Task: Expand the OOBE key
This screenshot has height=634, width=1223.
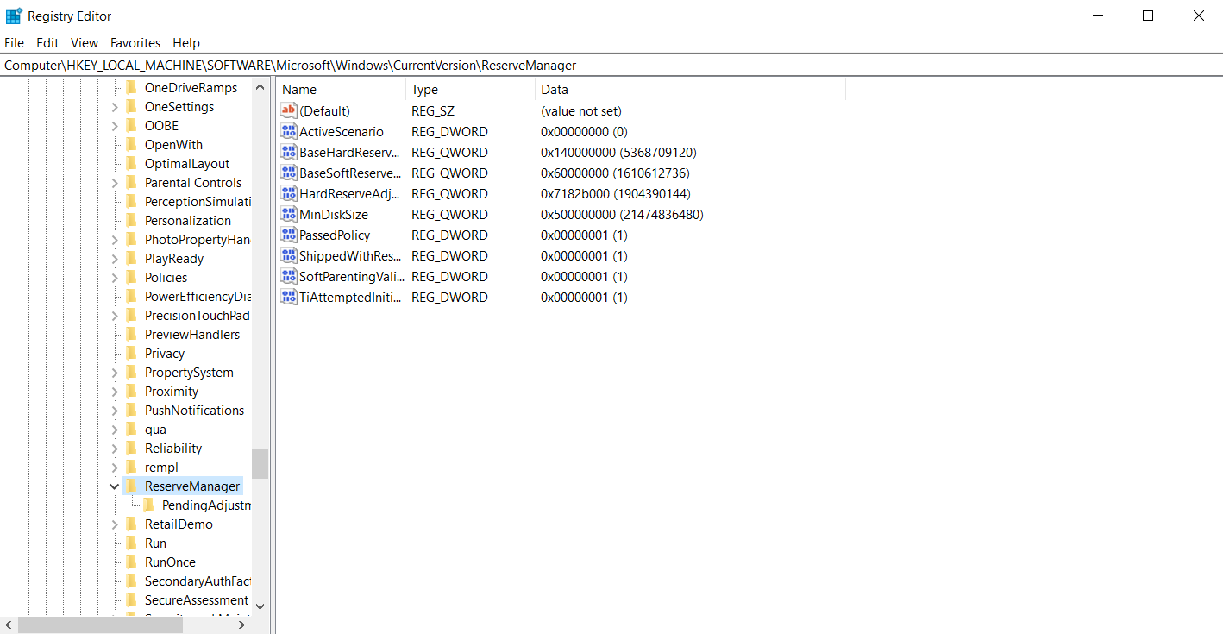Action: pos(115,126)
